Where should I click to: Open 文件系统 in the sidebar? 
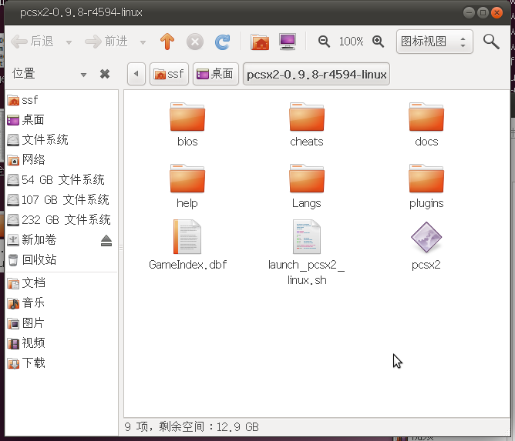coord(62,140)
